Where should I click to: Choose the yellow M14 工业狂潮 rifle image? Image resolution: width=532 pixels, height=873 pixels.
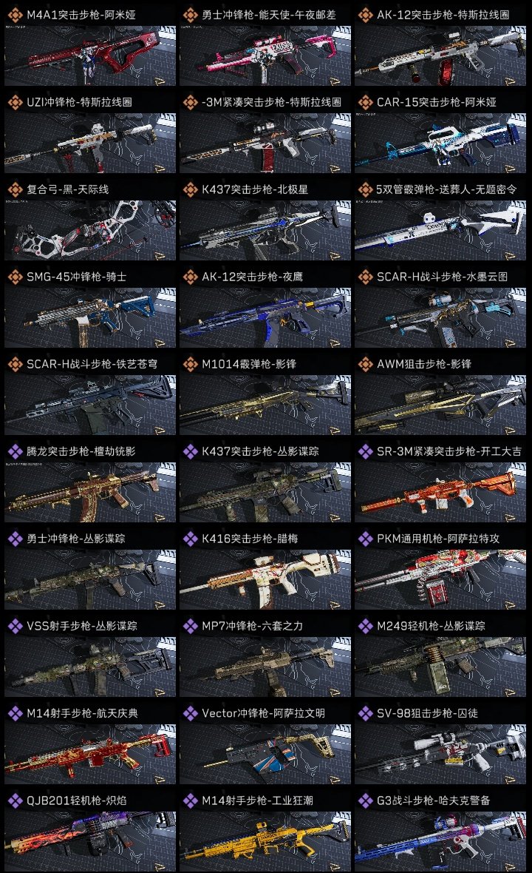265,841
